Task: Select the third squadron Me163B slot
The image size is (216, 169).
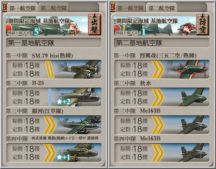Action: point(162,125)
